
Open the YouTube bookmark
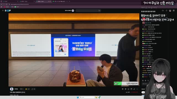(x=6, y=7)
